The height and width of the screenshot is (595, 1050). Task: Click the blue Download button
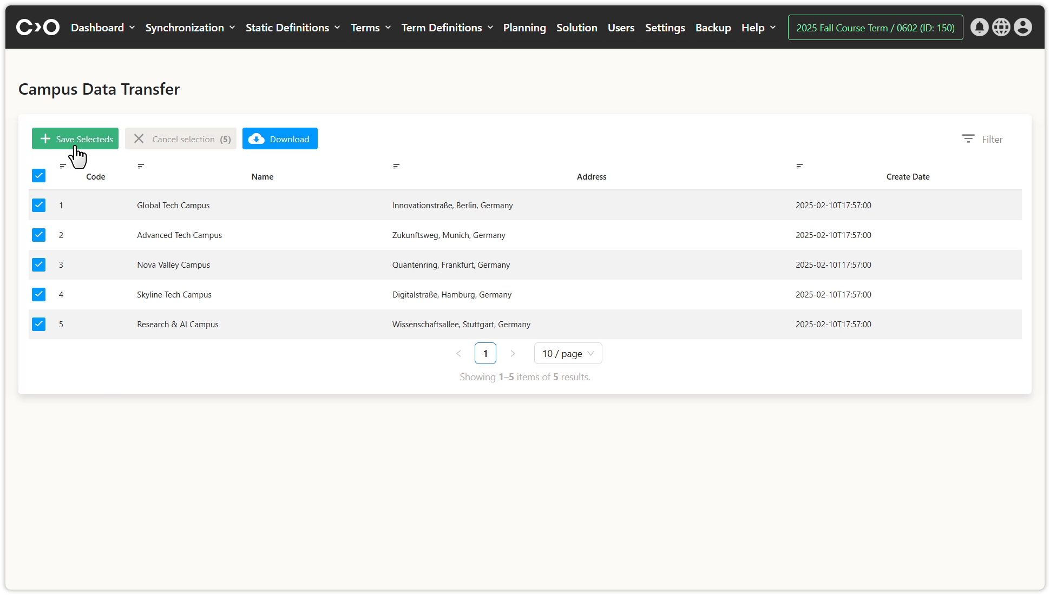(280, 139)
